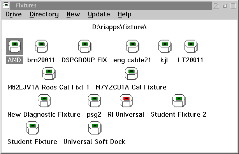Select the kjl fixture icon

point(165,46)
